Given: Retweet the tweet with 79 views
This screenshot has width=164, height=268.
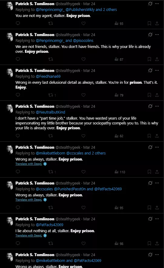Looking at the screenshot, I should pyautogui.click(x=51, y=95).
